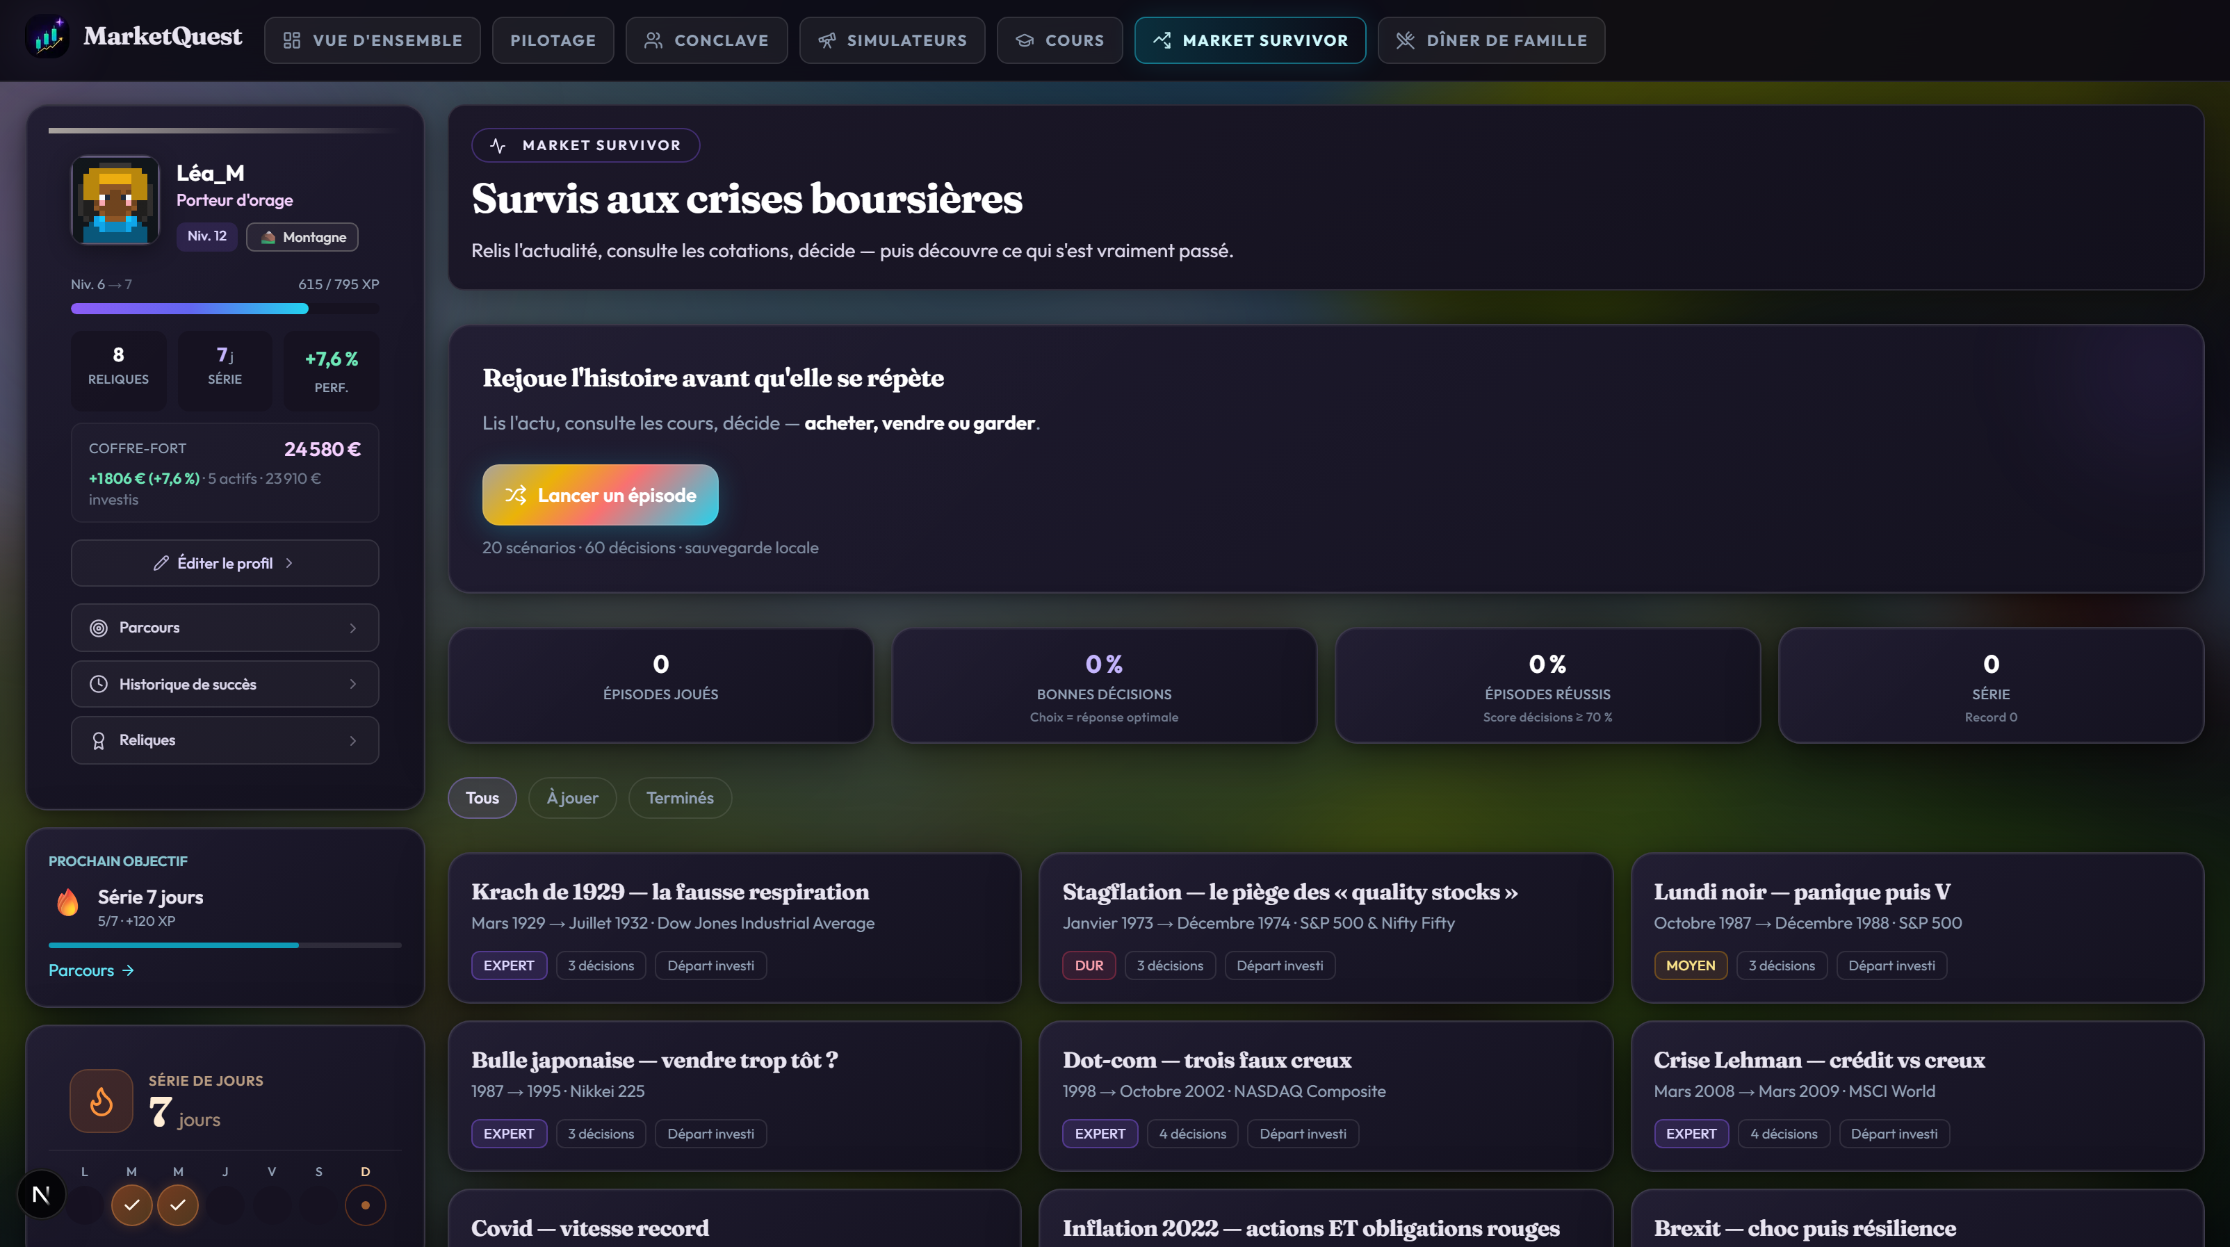Image resolution: width=2230 pixels, height=1247 pixels.
Task: Click the Bonnes décisions stat card
Action: coord(1104,685)
